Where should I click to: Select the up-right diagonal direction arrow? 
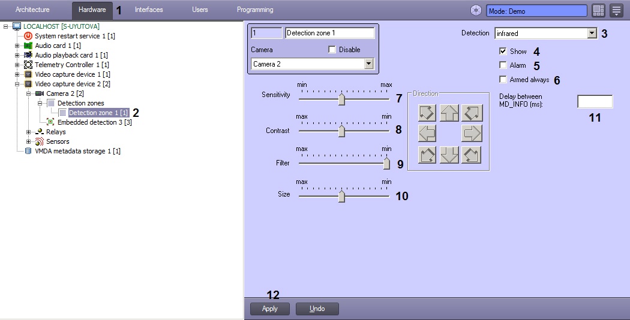[472, 113]
